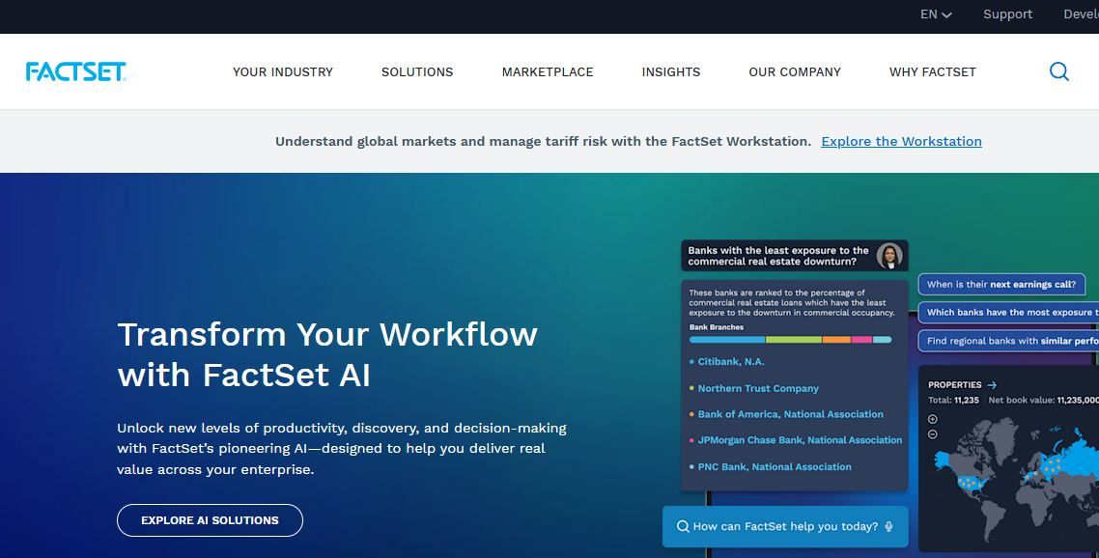Open the Support link
Viewport: 1099px width, 558px height.
(x=1007, y=14)
